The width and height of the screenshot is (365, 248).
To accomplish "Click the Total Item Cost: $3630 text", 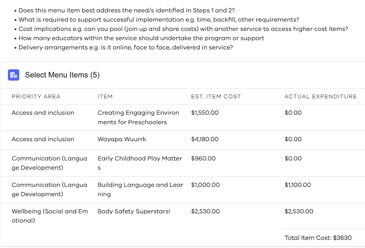I will pos(318,238).
